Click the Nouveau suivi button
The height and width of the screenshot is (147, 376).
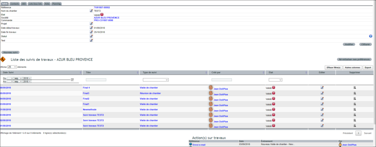[10, 52]
